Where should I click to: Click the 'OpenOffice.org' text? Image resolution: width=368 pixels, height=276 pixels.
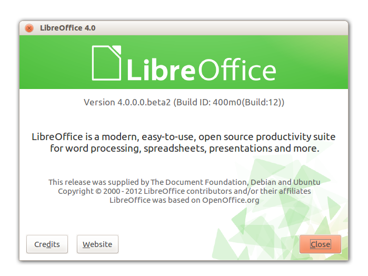231,200
